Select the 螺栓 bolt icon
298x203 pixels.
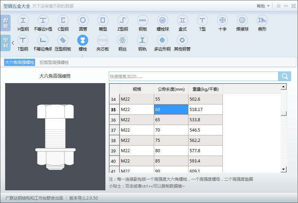point(83,40)
